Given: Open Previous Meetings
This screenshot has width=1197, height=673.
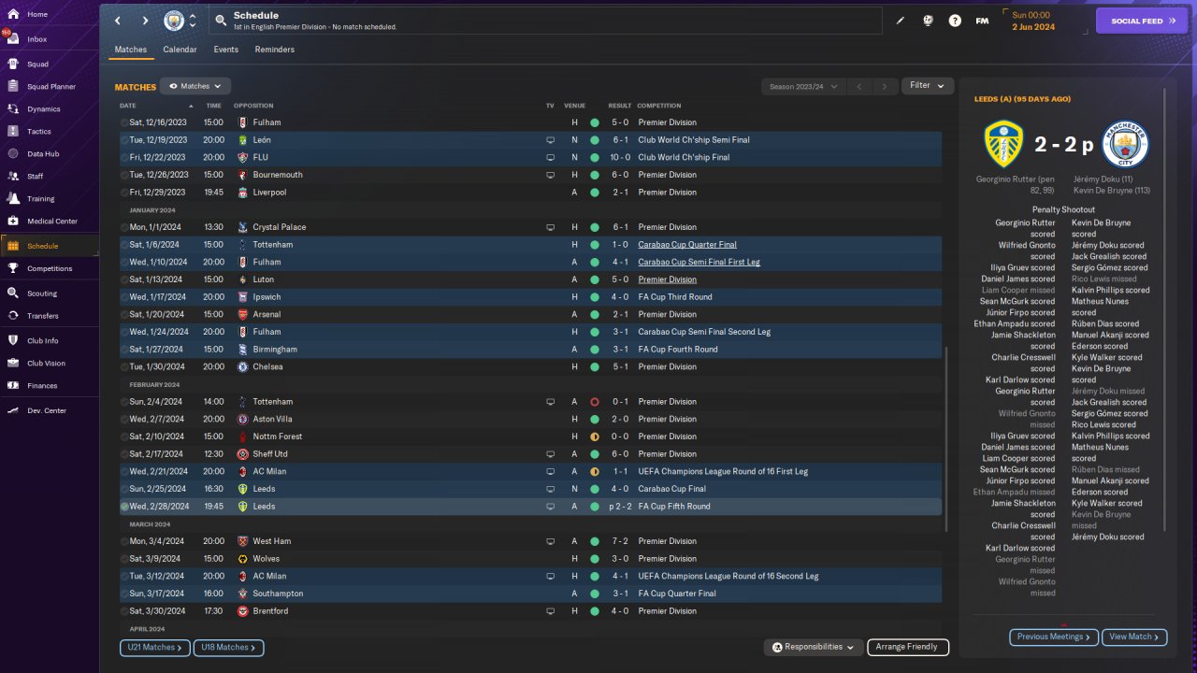Looking at the screenshot, I should tap(1054, 637).
